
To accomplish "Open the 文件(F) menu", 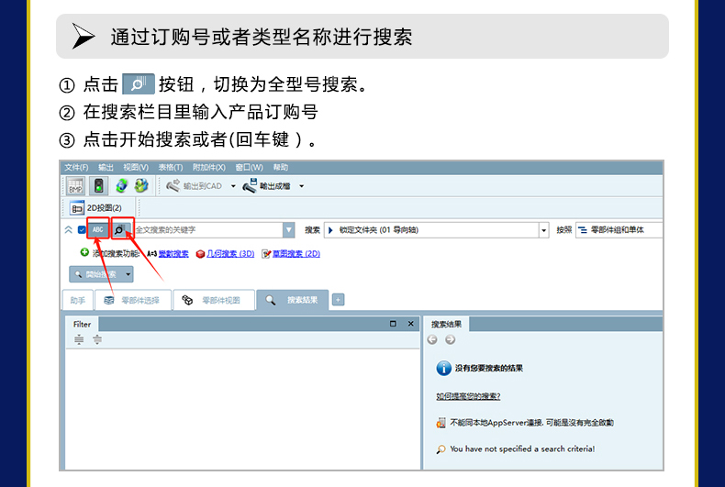I will point(76,168).
